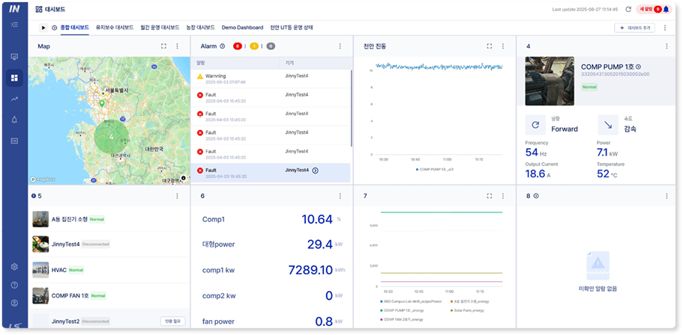Click the dashboard play slideshow button
This screenshot has width=683, height=335.
tap(43, 28)
